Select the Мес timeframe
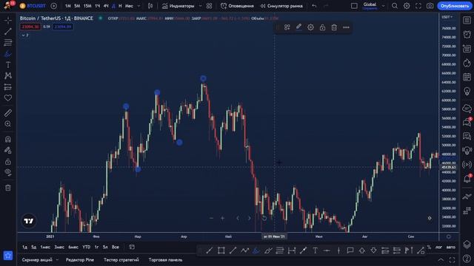This screenshot has width=474, height=266. coord(129,6)
